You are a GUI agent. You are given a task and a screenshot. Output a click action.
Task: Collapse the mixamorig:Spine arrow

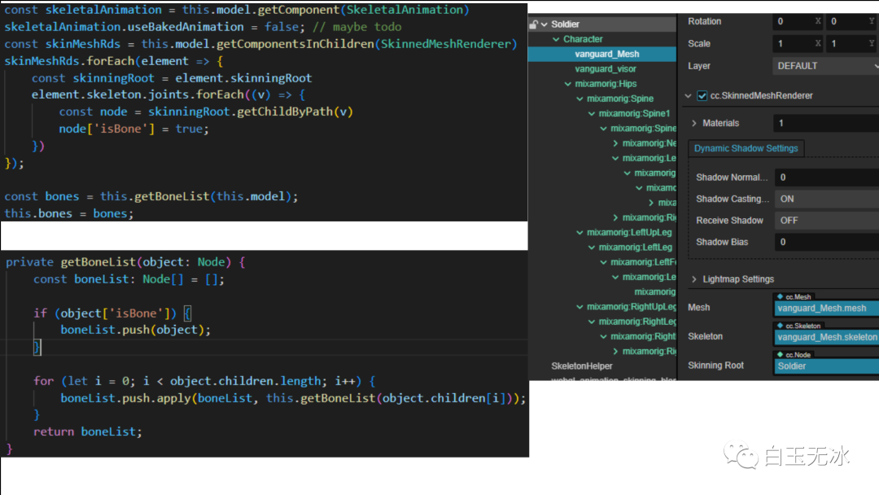(579, 99)
